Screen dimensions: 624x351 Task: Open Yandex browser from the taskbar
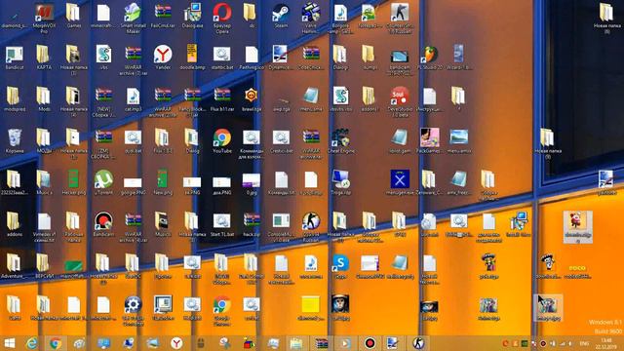[176, 343]
